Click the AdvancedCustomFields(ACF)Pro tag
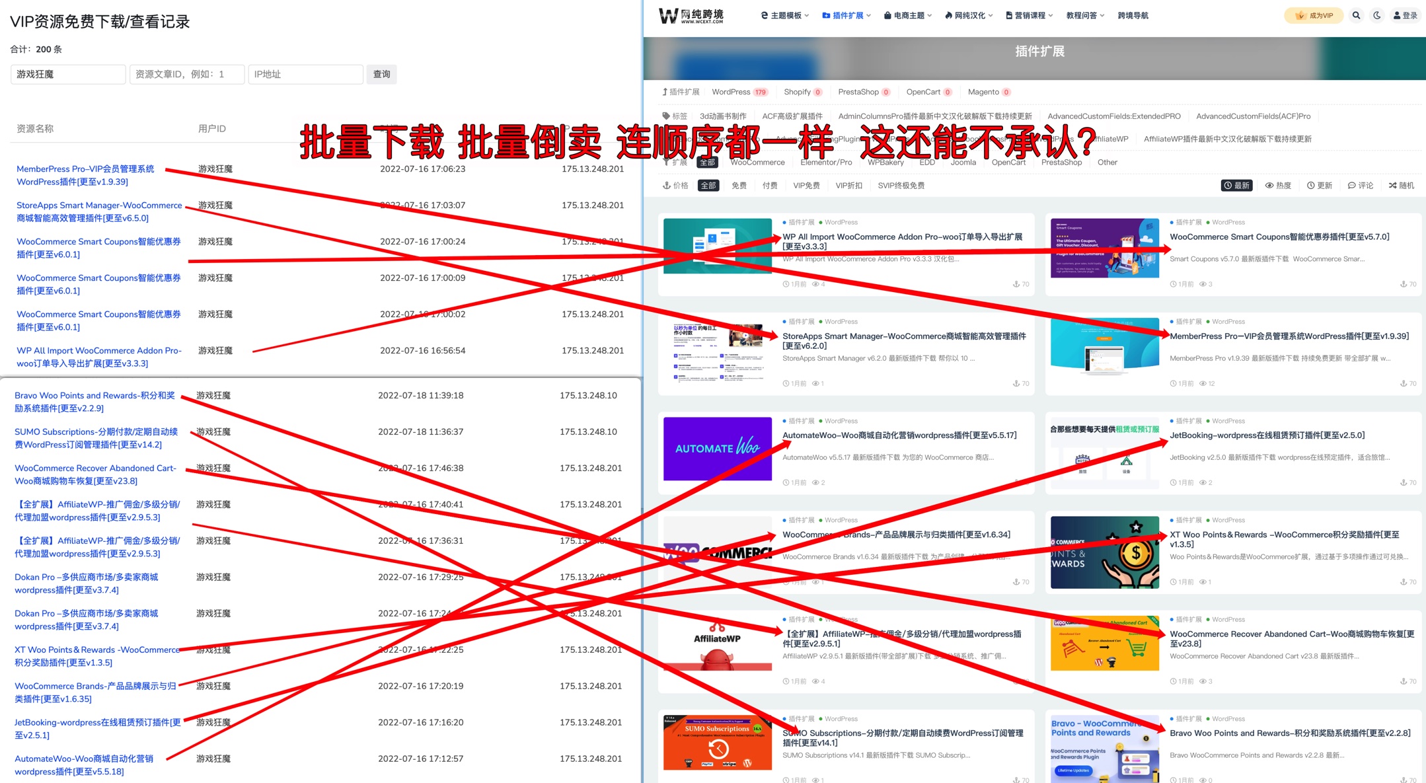 [x=1253, y=116]
